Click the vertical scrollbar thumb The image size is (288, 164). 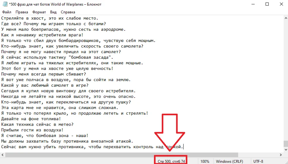pos(286,143)
